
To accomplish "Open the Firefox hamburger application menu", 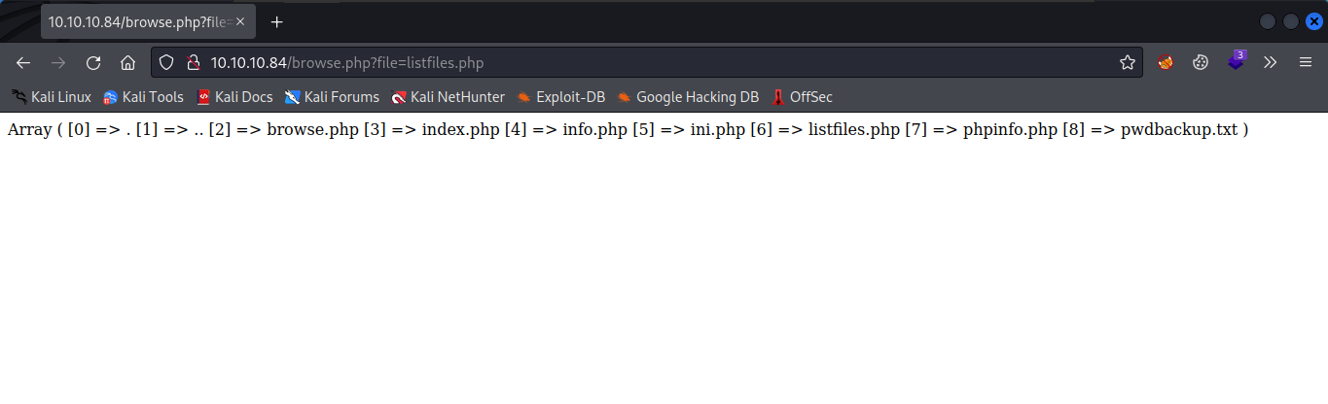I will (1306, 62).
